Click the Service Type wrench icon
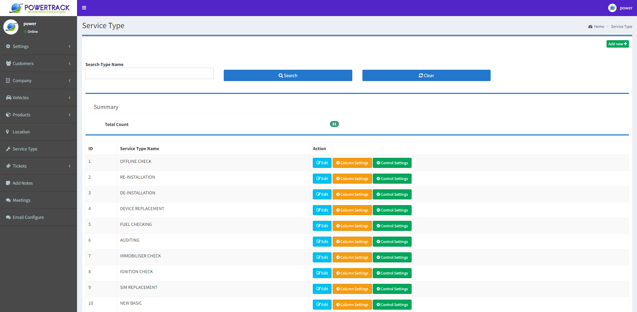 tap(8, 149)
